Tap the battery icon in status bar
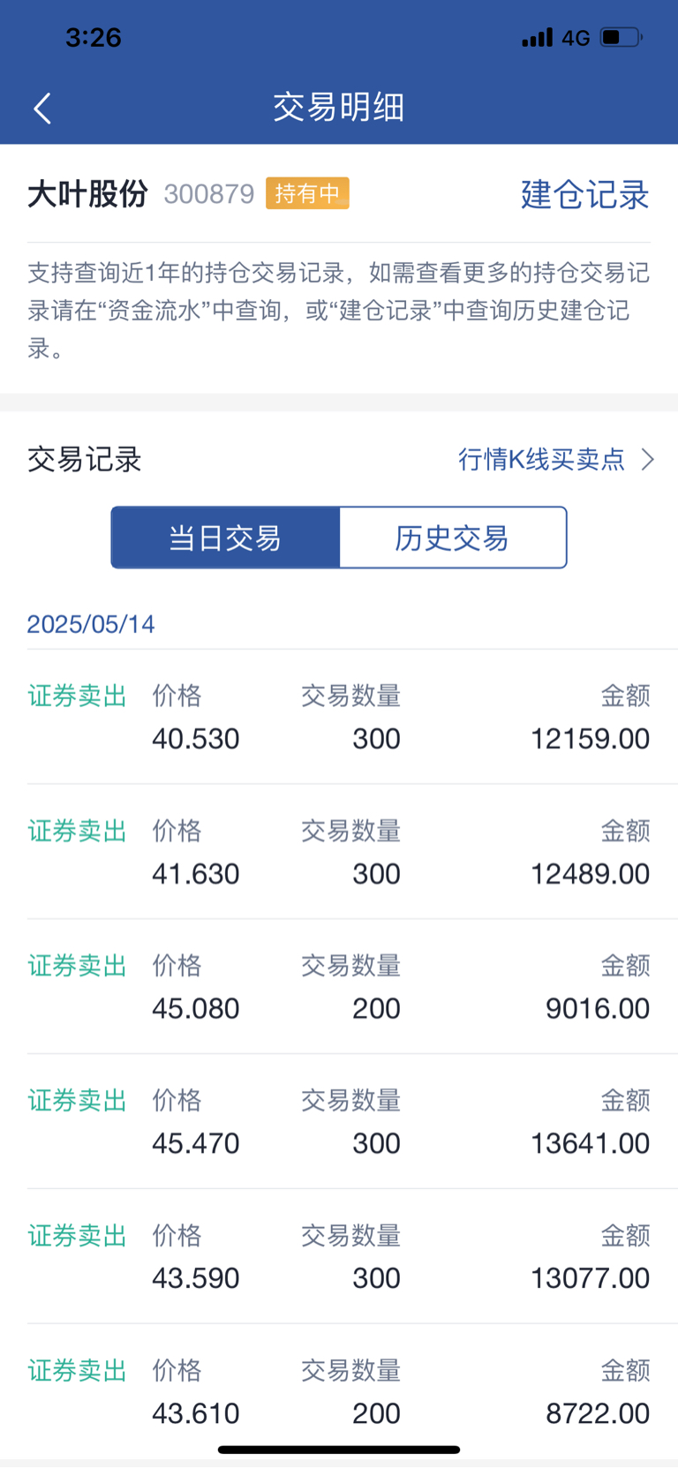The width and height of the screenshot is (678, 1468). point(621,37)
